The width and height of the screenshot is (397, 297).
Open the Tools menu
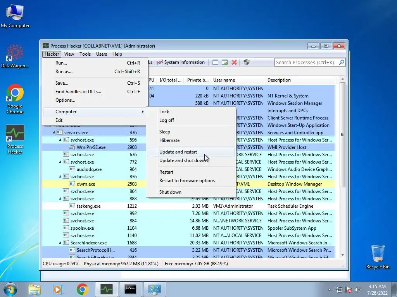coord(85,54)
